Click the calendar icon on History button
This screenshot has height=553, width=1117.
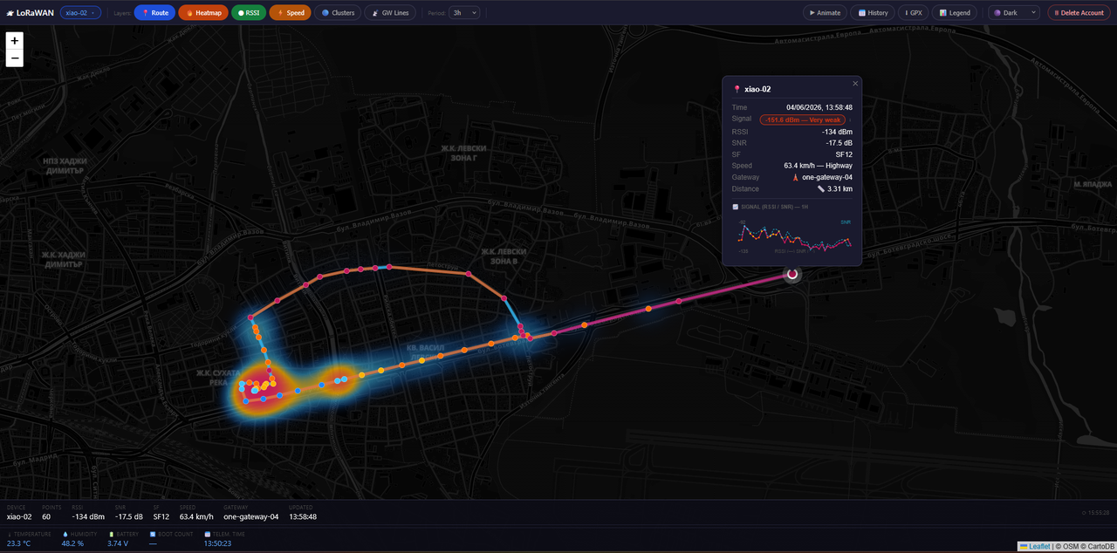pyautogui.click(x=862, y=13)
